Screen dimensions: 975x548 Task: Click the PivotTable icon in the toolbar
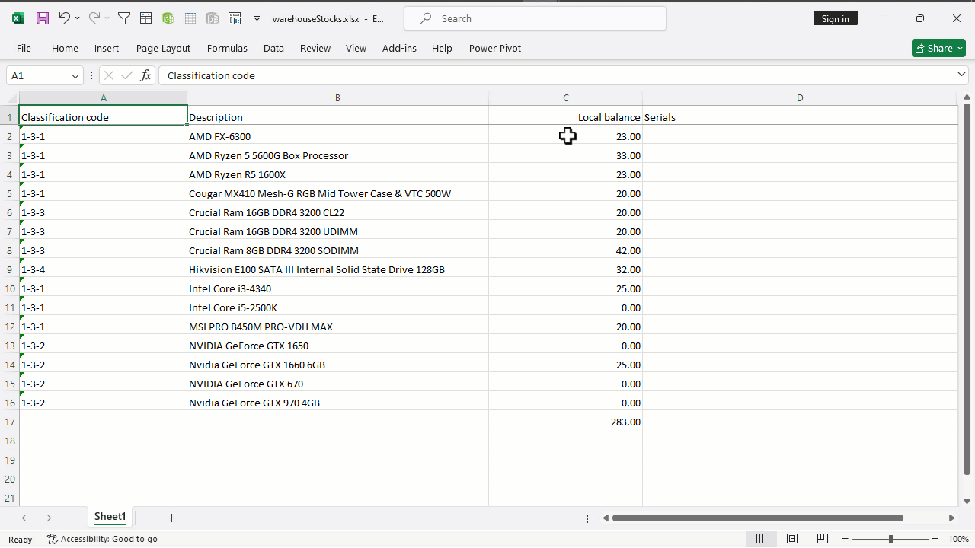pyautogui.click(x=235, y=18)
